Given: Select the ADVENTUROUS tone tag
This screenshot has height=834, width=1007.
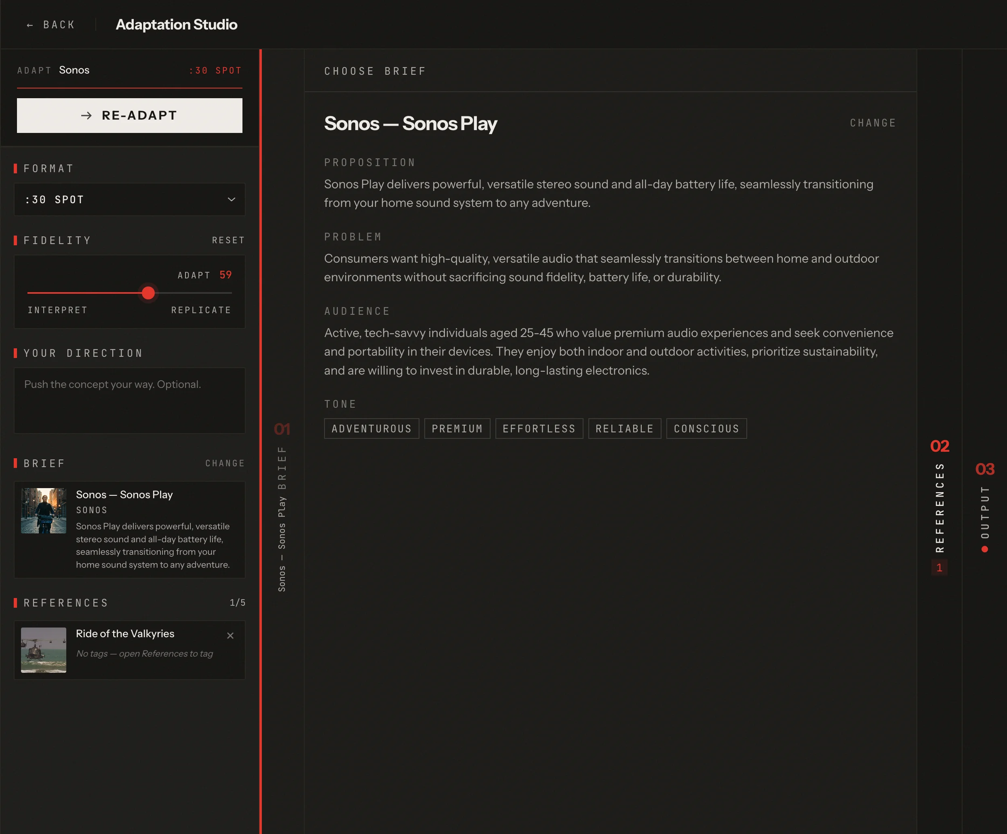Looking at the screenshot, I should 372,428.
